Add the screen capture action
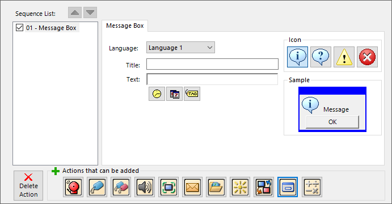Screen dimensions: 392x204 tap(168, 187)
